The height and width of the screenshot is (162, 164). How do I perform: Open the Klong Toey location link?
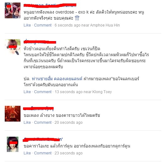[102, 92]
